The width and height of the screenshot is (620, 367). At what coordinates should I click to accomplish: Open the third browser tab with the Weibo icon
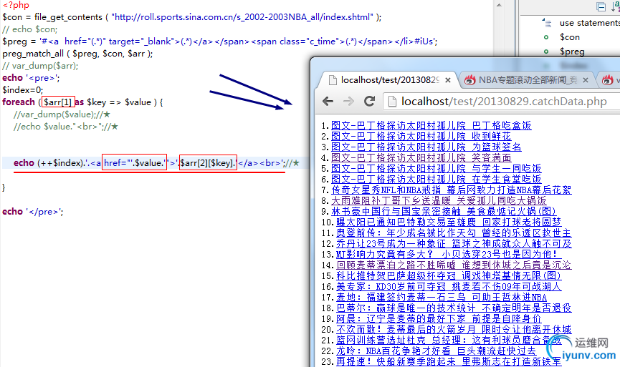[x=608, y=80]
